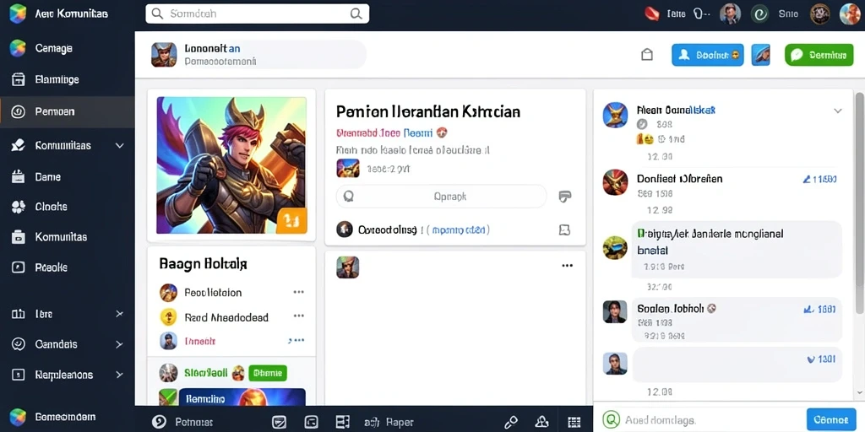Image resolution: width=865 pixels, height=432 pixels.
Task: Open the dark round avatar beside Snie
Action: tap(819, 14)
